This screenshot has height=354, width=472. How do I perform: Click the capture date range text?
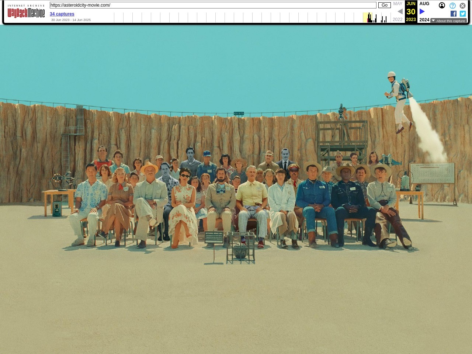click(71, 20)
